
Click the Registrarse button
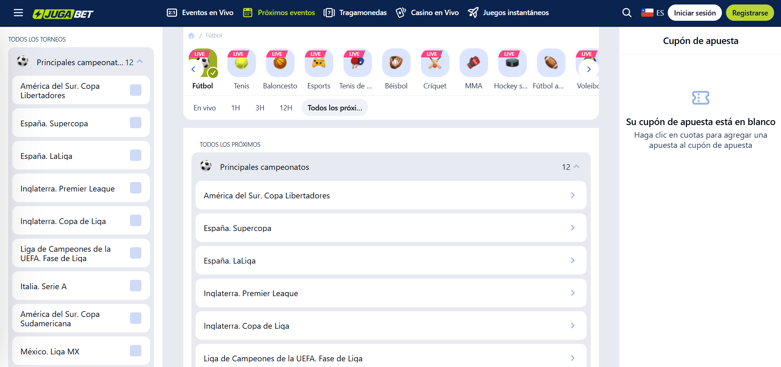point(750,13)
